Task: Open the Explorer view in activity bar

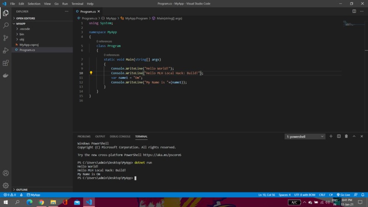Action: pyautogui.click(x=5, y=13)
